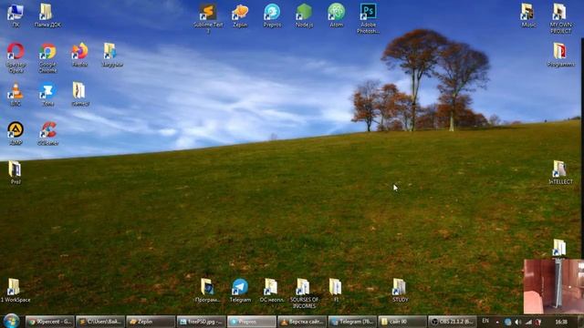Image resolution: width=584 pixels, height=328 pixels.
Task: Open the Папка ДОК folder shortcut
Action: point(47,15)
